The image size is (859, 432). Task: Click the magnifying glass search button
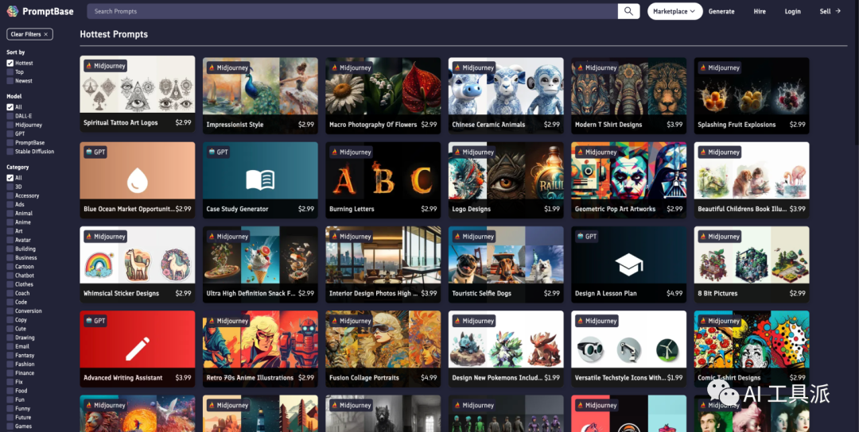(x=628, y=11)
